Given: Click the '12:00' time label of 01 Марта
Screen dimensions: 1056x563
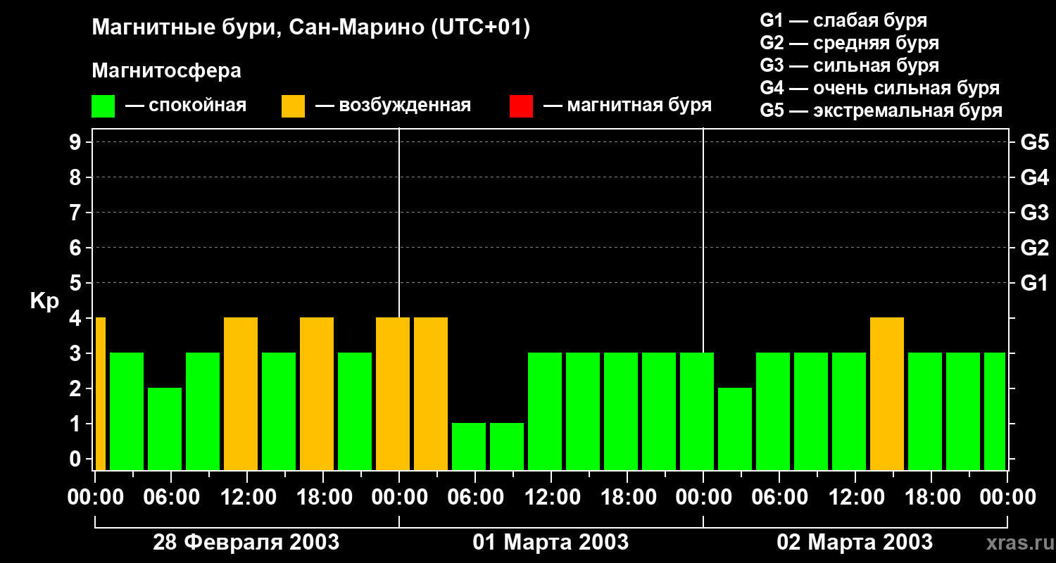Looking at the screenshot, I should (x=551, y=498).
